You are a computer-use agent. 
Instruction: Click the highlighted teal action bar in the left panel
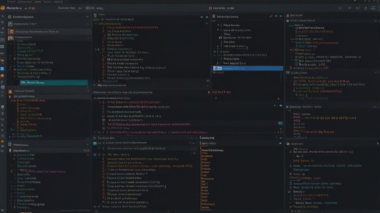[x=53, y=83]
